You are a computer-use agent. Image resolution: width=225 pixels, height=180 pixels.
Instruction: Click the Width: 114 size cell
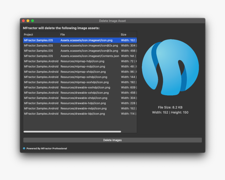129,114
